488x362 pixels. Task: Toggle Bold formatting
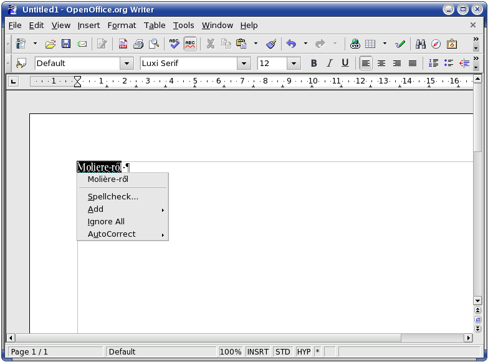(x=313, y=63)
